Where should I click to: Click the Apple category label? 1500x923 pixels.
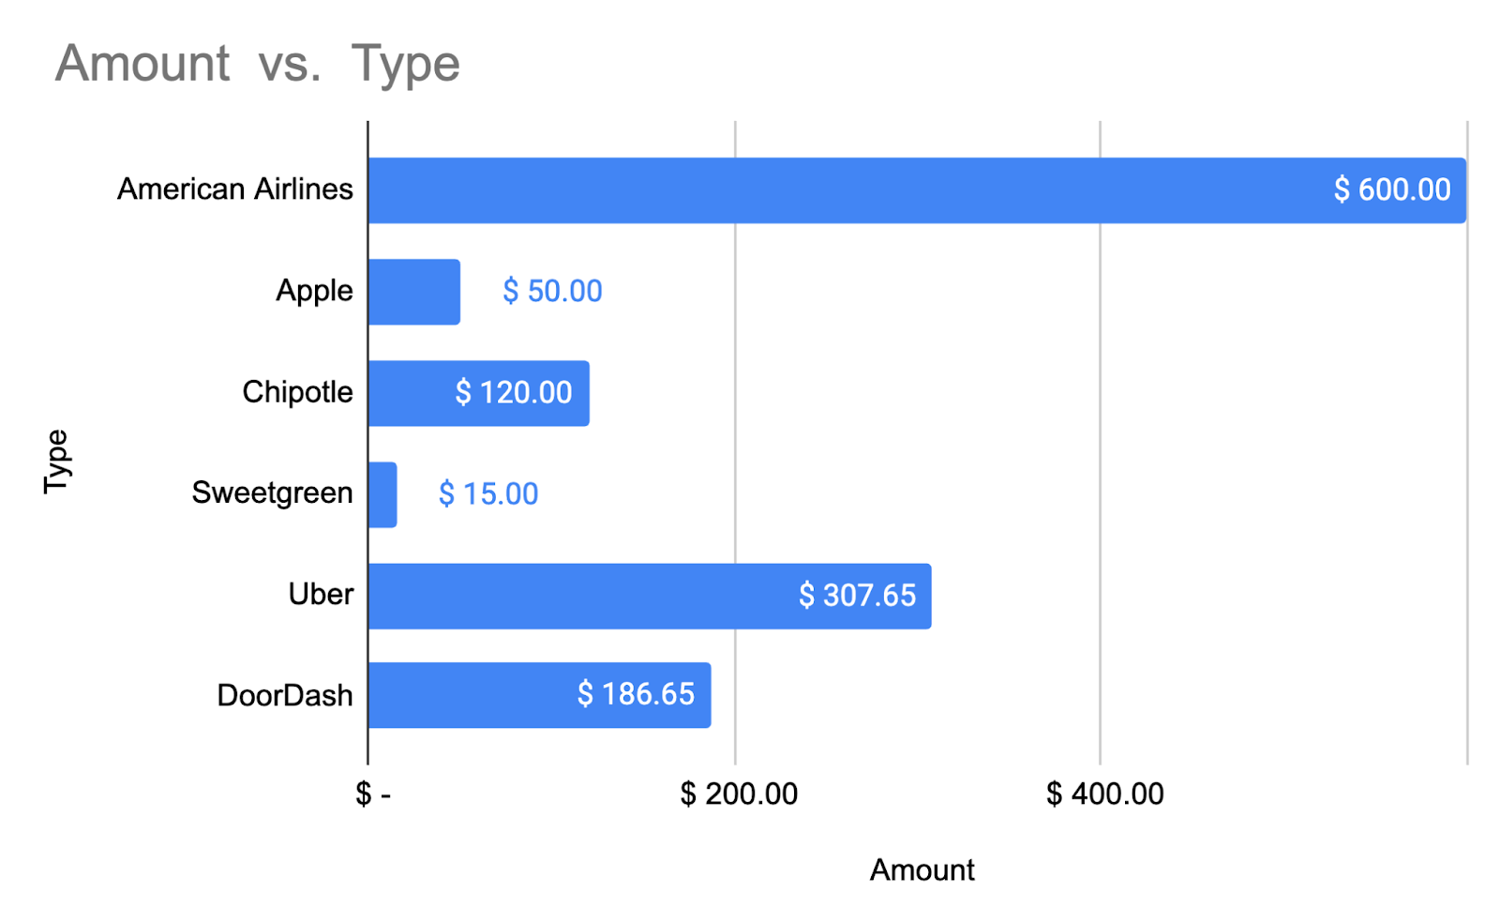[314, 291]
